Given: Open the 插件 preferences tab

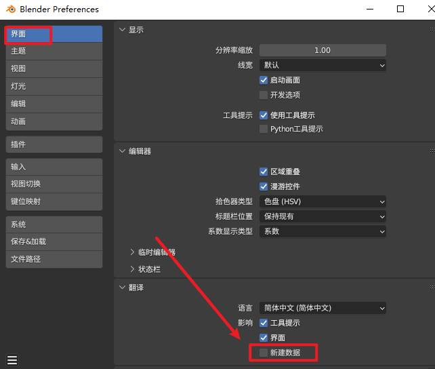Looking at the screenshot, I should click(x=54, y=144).
